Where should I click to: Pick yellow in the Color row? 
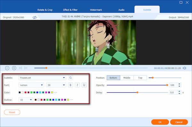click(52, 92)
